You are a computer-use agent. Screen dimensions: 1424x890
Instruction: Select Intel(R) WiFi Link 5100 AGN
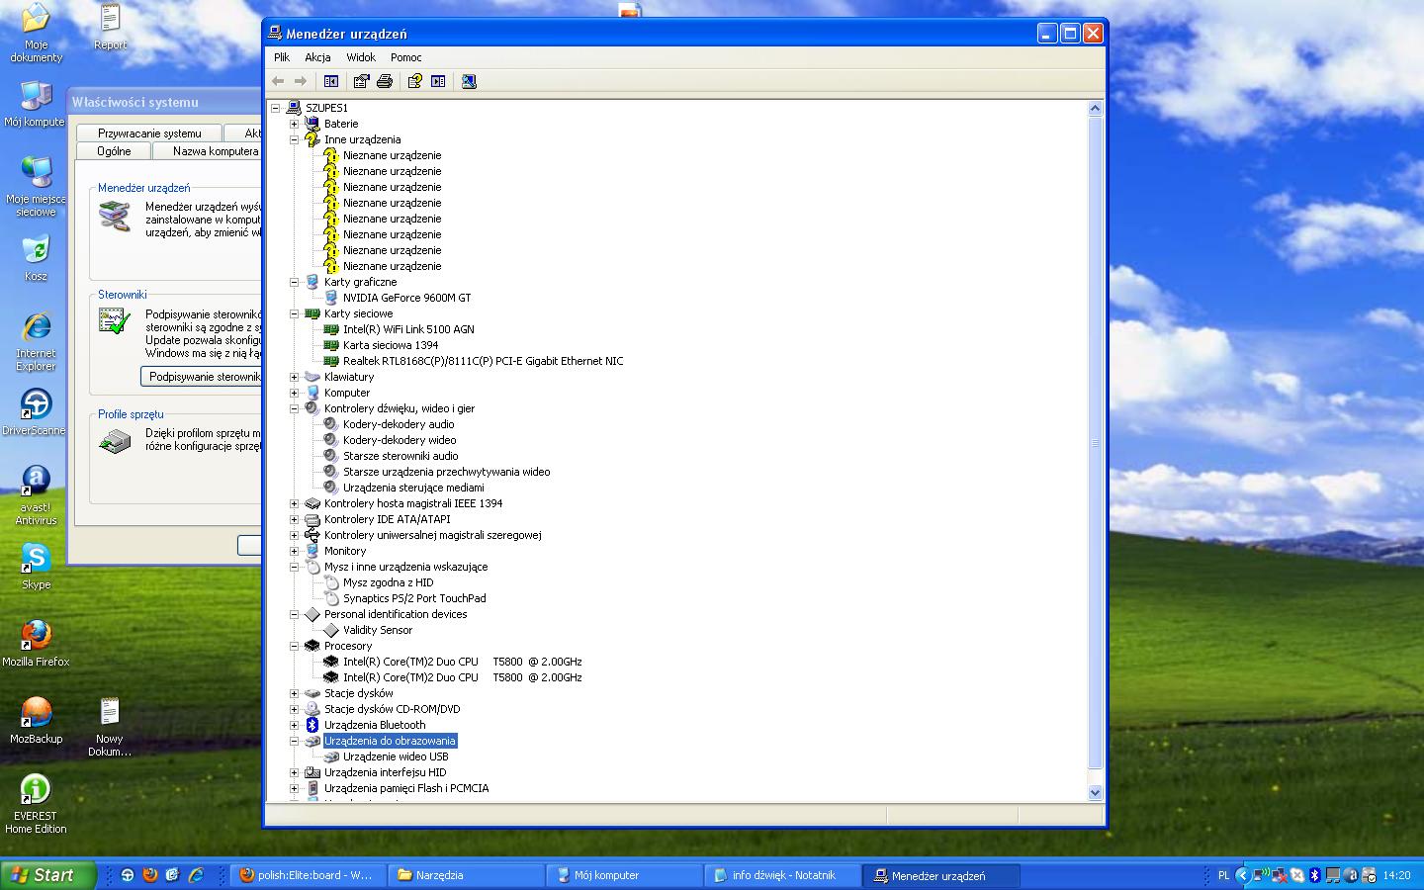coord(408,329)
